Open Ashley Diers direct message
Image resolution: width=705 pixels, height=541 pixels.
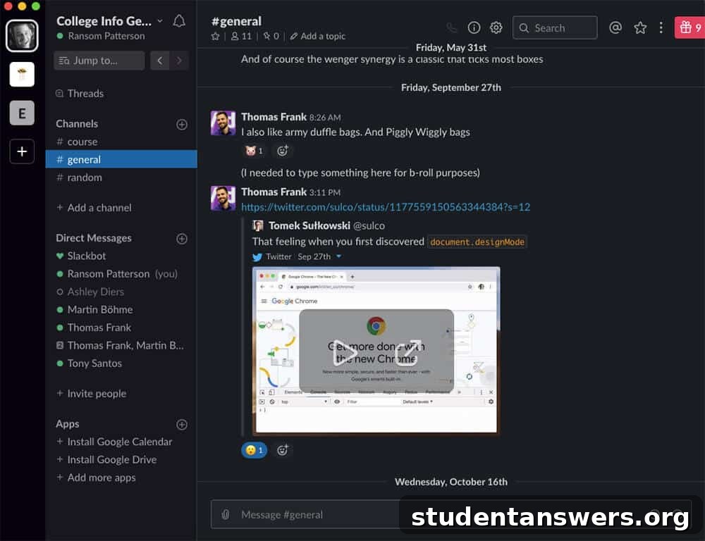[x=121, y=292]
